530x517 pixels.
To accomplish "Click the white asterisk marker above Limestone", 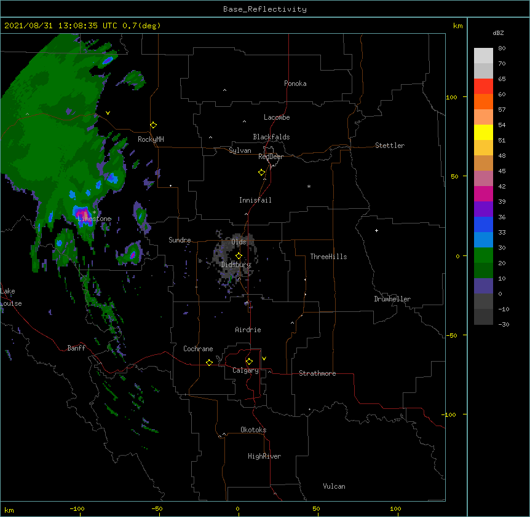I will 94,212.
